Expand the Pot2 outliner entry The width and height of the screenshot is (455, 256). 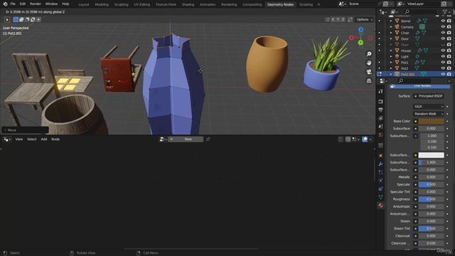tap(391, 68)
